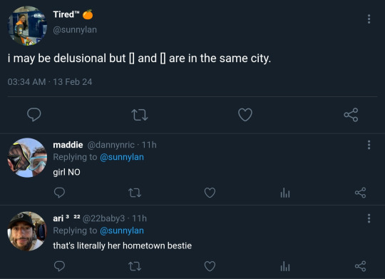Viewport: 385px width, 279px height.
Task: Share ari's hometown bestie reply
Action: [x=360, y=266]
